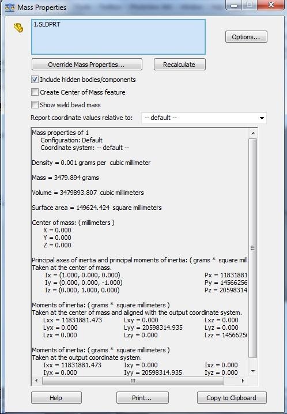This screenshot has width=287, height=414.
Task: Click the 'Iyy = 20598314.935' value
Action: [153, 372]
